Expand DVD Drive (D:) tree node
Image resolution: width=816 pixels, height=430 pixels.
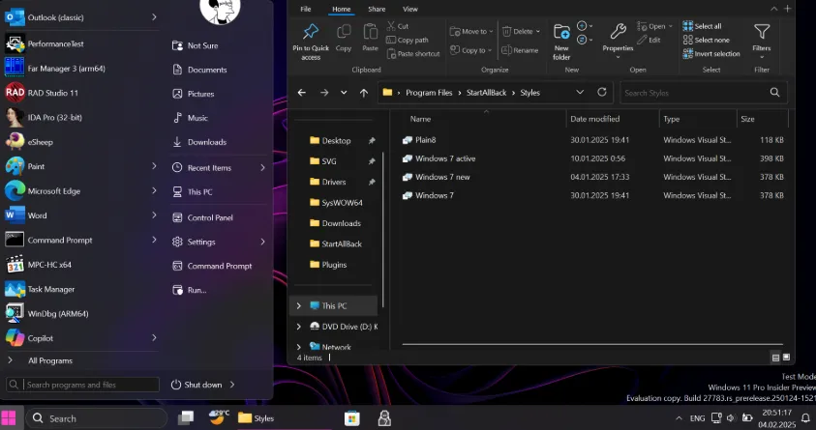[x=299, y=327]
